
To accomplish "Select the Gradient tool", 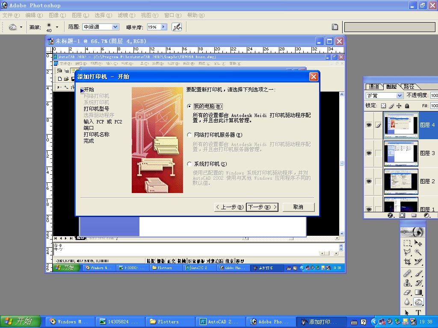I will click(418, 292).
